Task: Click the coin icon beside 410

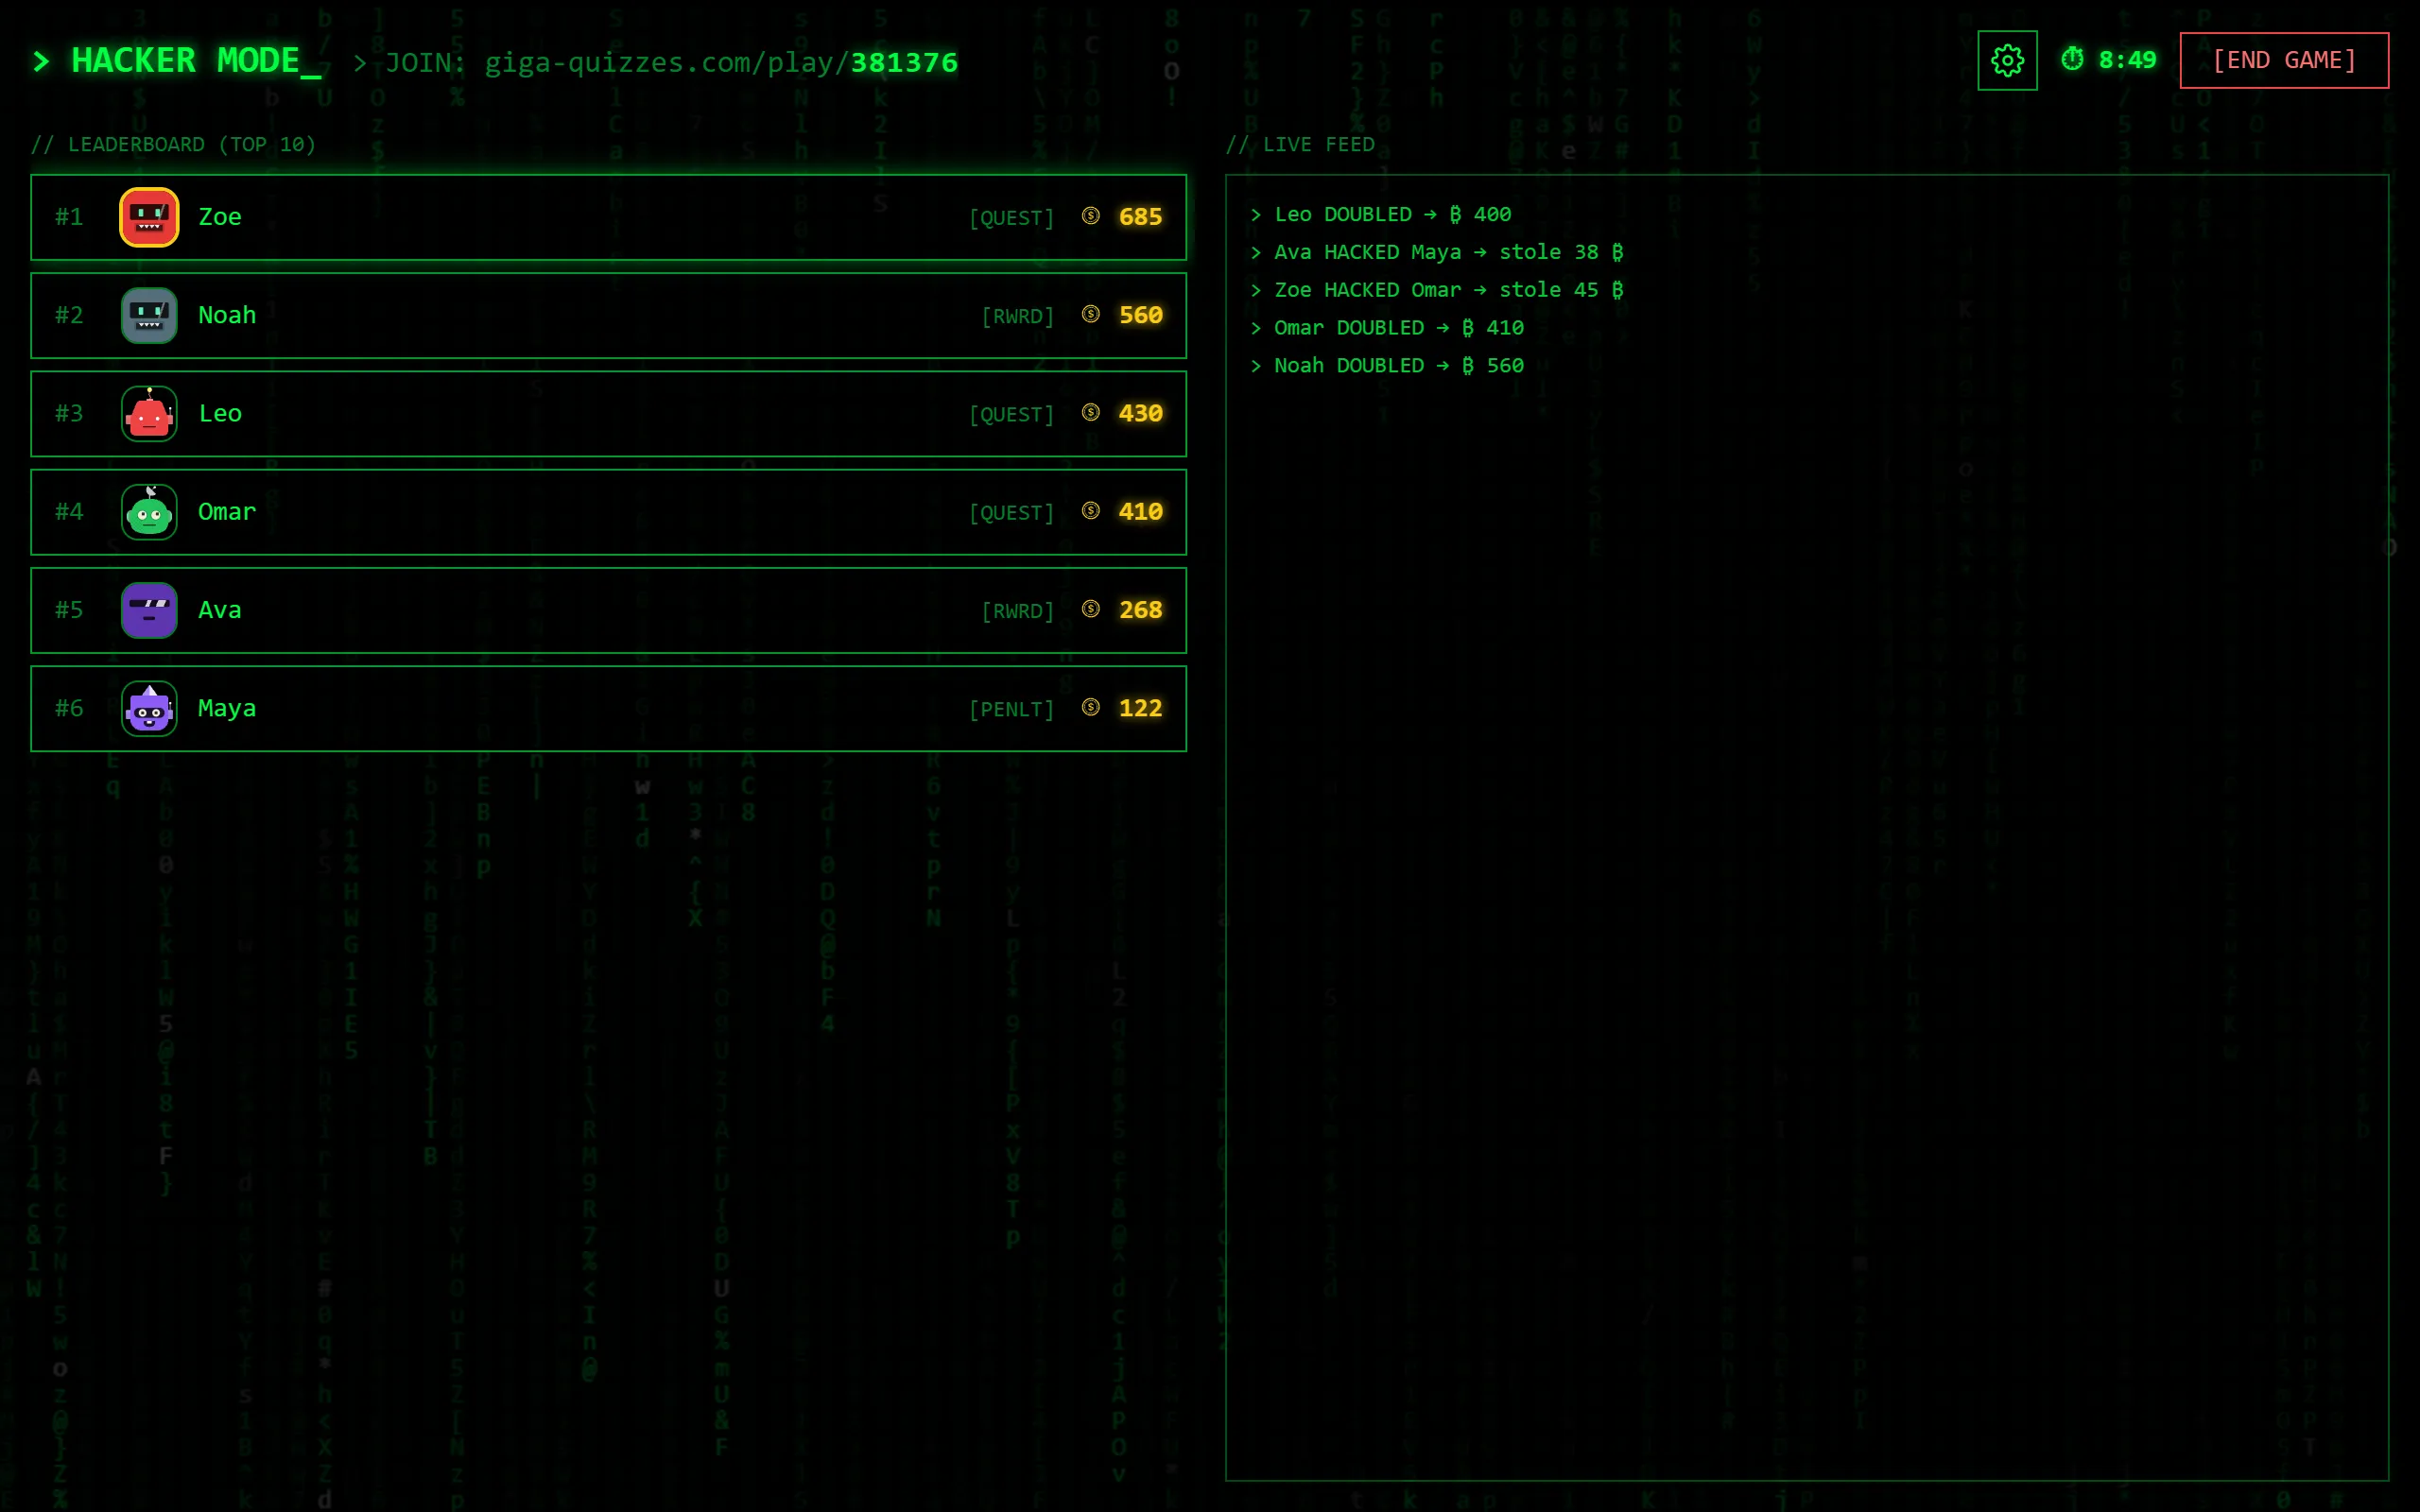Action: (x=1091, y=510)
